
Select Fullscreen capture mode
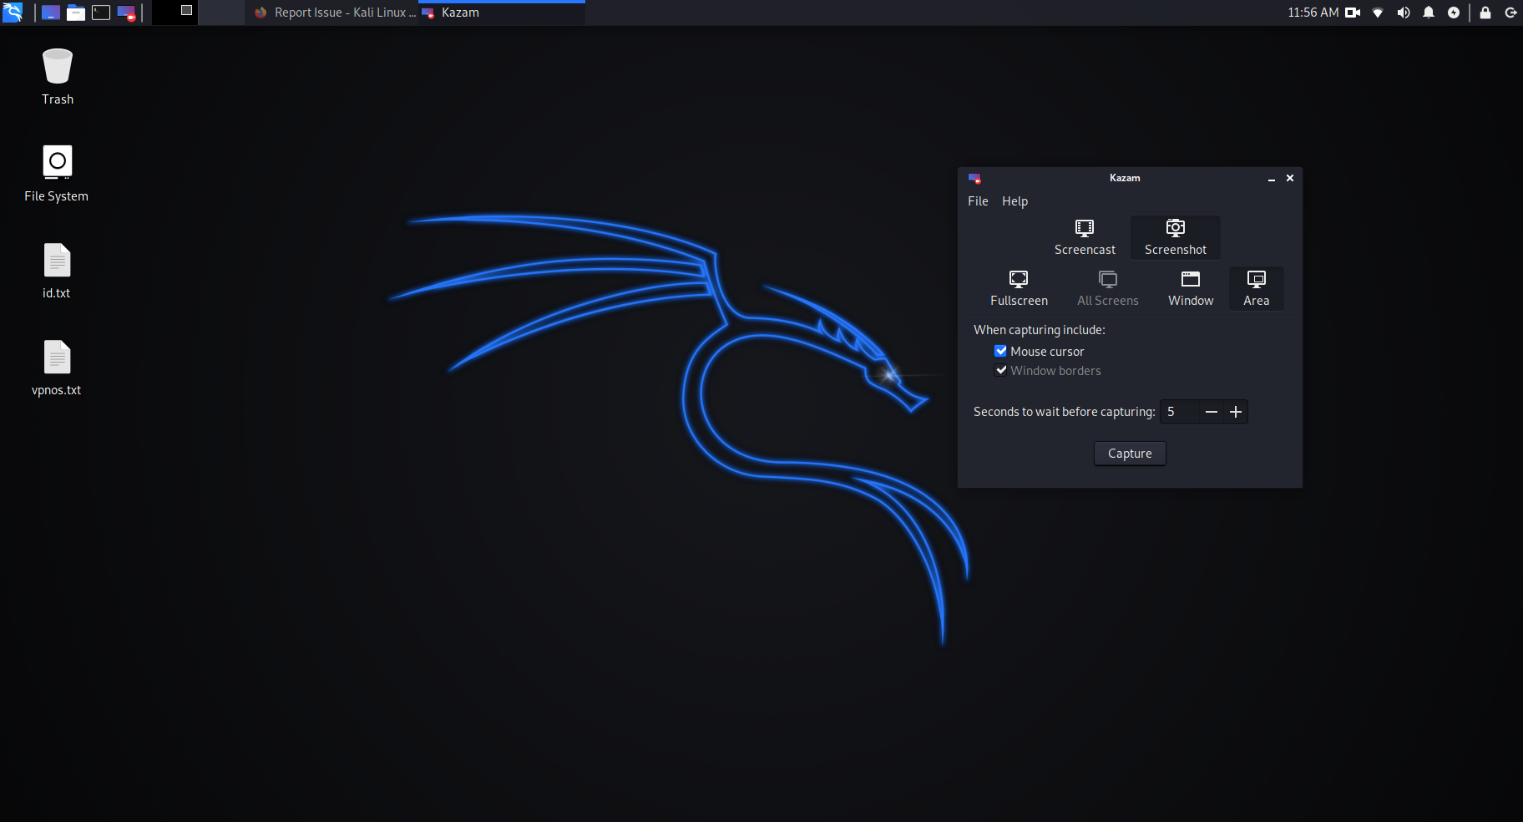coord(1018,288)
